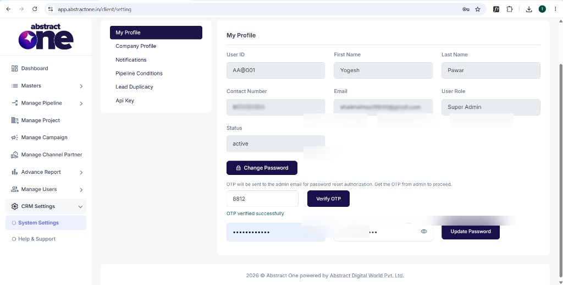Click the Verify OTP button
Image resolution: width=563 pixels, height=285 pixels.
(x=328, y=199)
